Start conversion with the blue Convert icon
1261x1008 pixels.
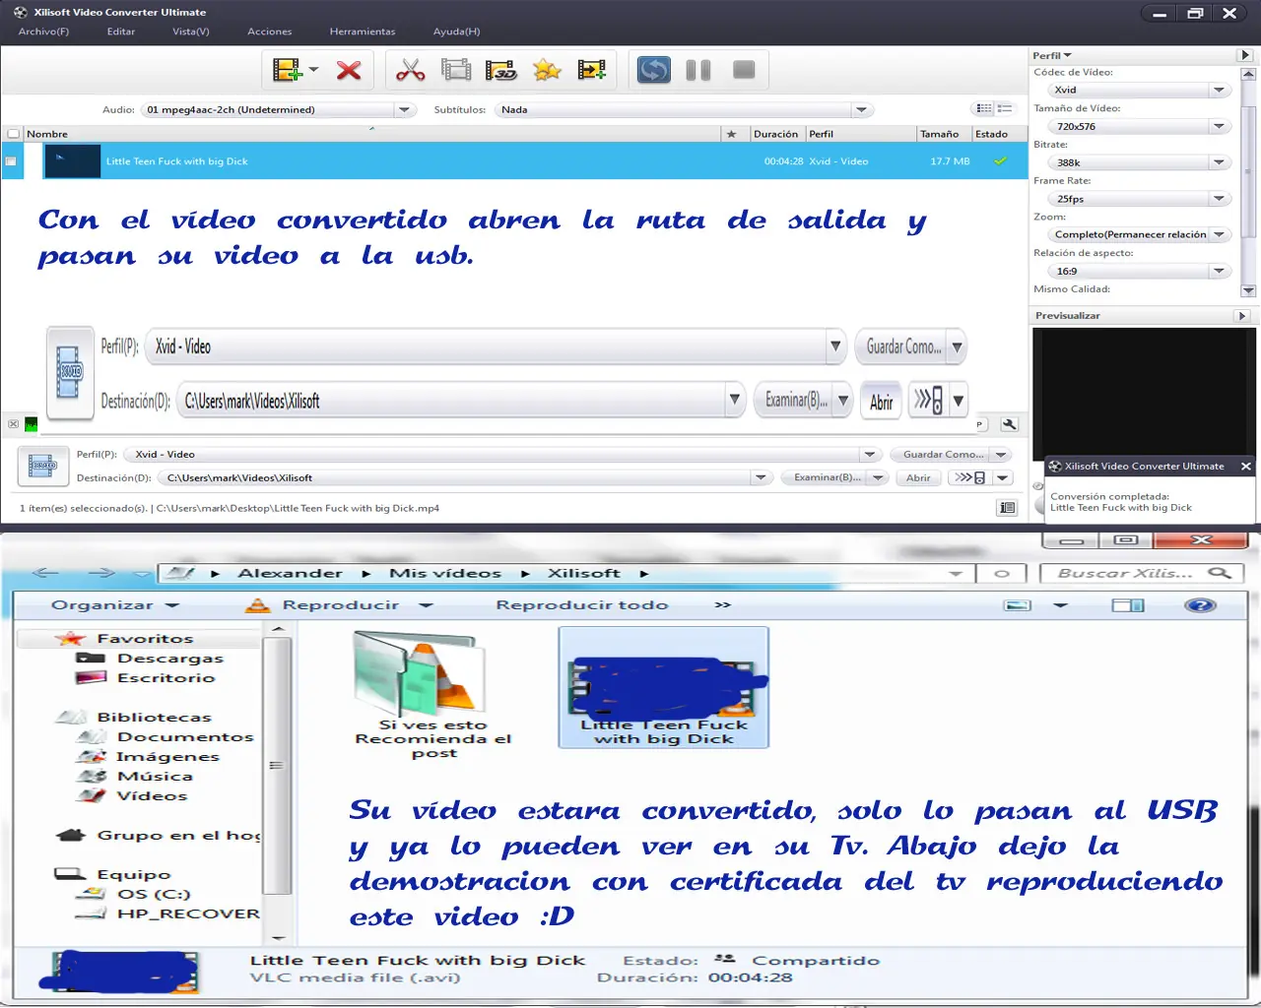point(654,70)
